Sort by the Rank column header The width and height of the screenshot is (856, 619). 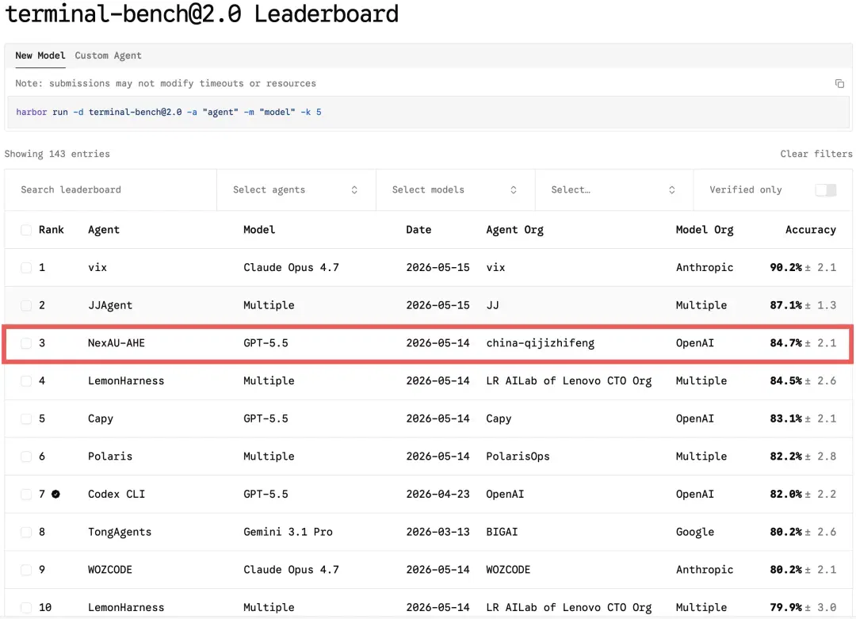(52, 230)
